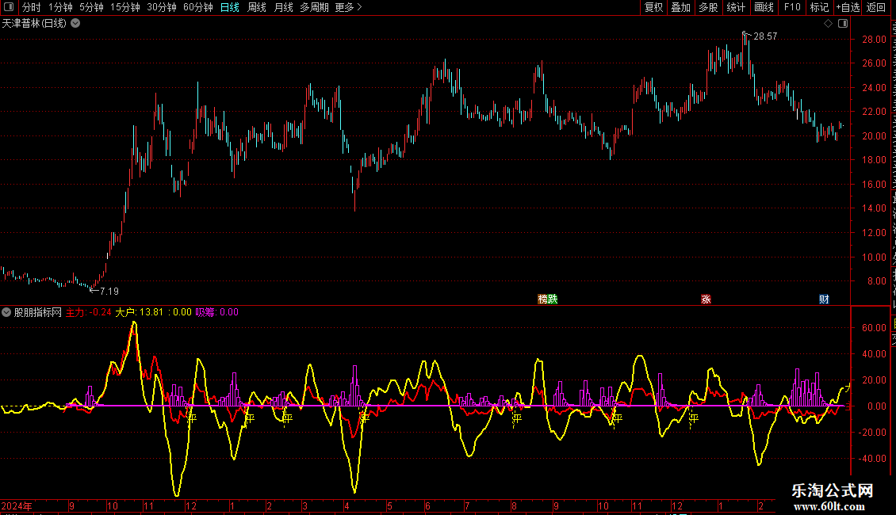The height and width of the screenshot is (515, 896).
Task: Open the dropdown arrow next to 天津普林(日线)
Action: tap(75, 24)
